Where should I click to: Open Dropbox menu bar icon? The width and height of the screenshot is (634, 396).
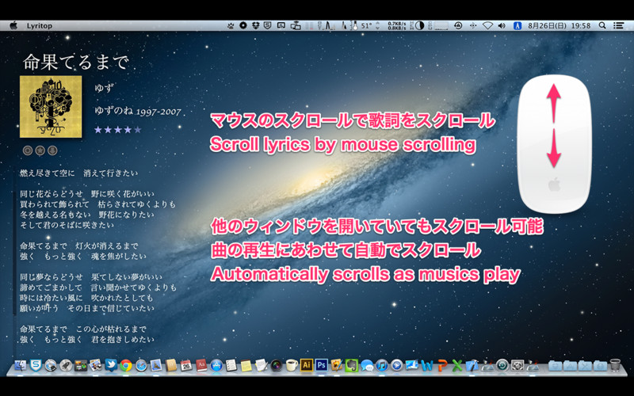coord(255,25)
